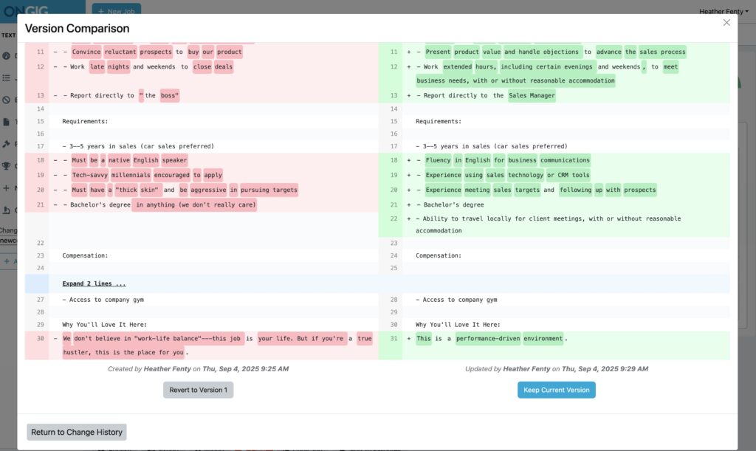Click 'Sales Manager' in right line 13
756x451 pixels.
click(x=532, y=95)
